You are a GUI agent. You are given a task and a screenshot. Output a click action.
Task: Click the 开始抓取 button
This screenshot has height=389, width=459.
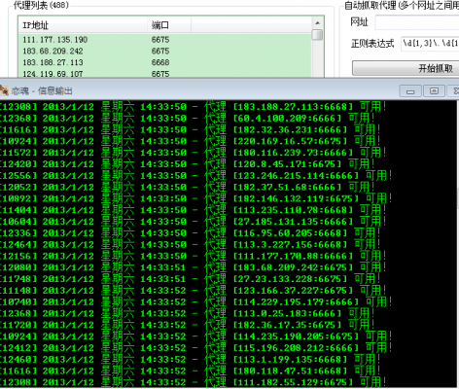coord(406,68)
